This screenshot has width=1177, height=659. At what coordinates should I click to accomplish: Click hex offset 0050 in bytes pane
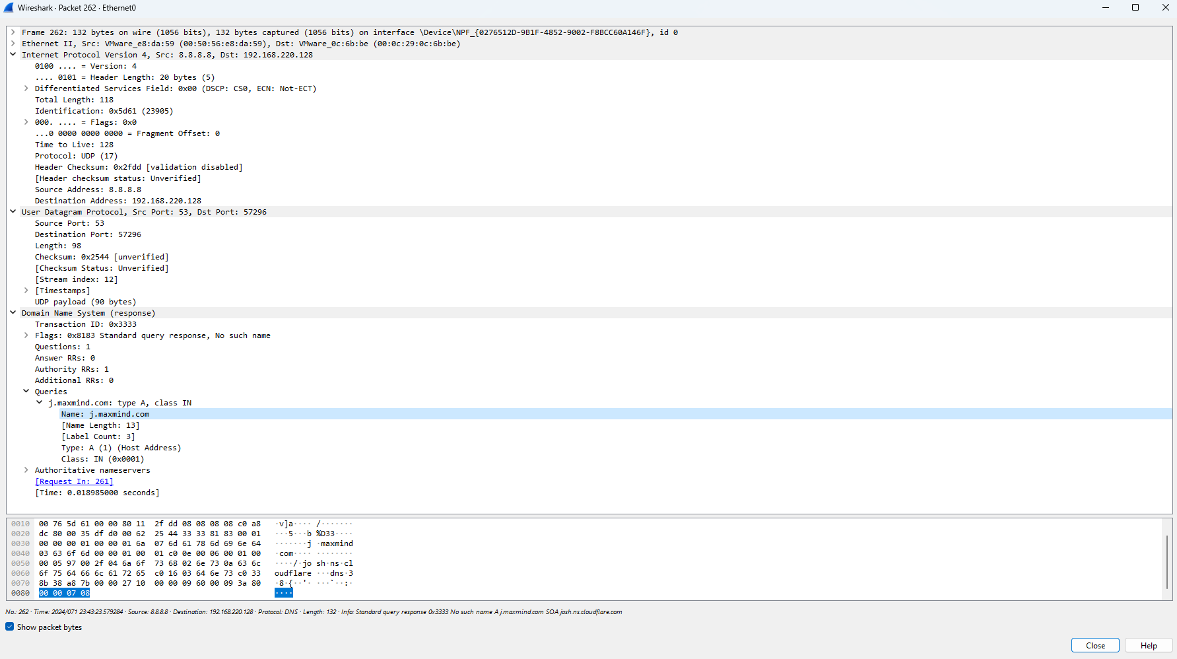tap(20, 563)
